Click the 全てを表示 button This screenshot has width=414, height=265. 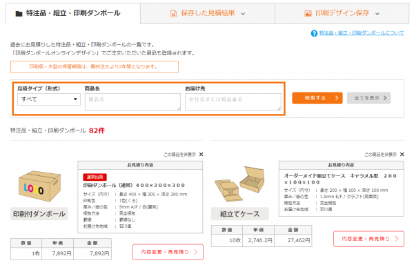(x=368, y=98)
